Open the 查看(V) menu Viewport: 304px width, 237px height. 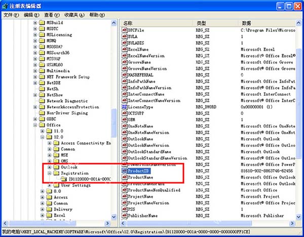[x=52, y=15]
